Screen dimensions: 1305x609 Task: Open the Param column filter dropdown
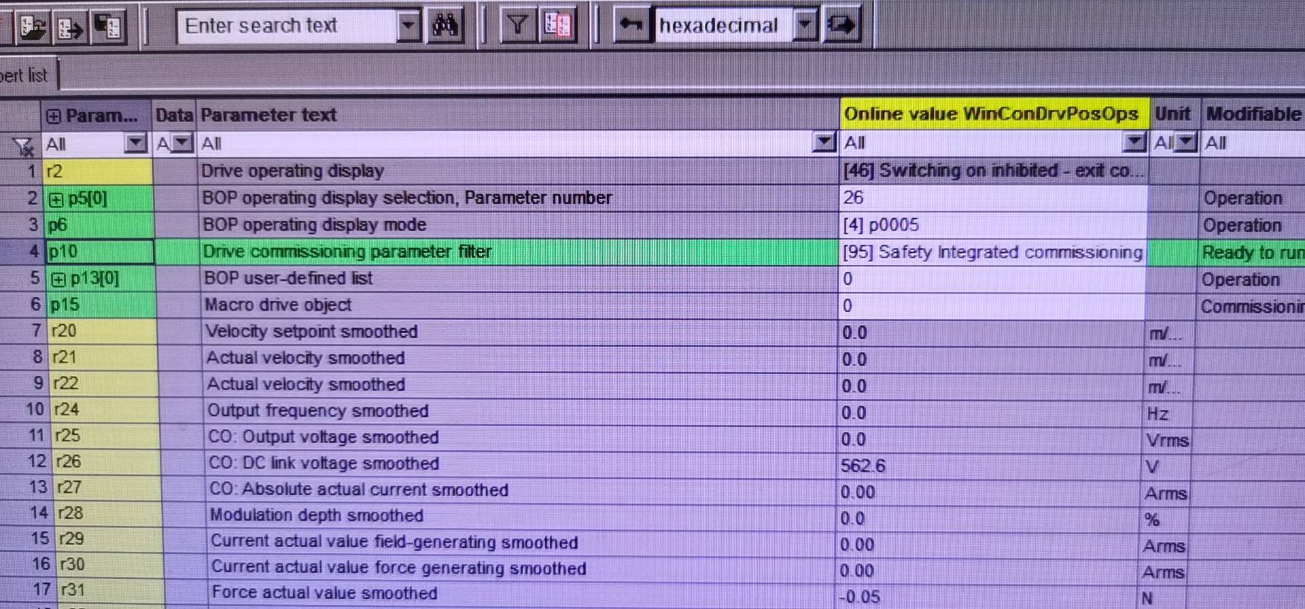[135, 143]
